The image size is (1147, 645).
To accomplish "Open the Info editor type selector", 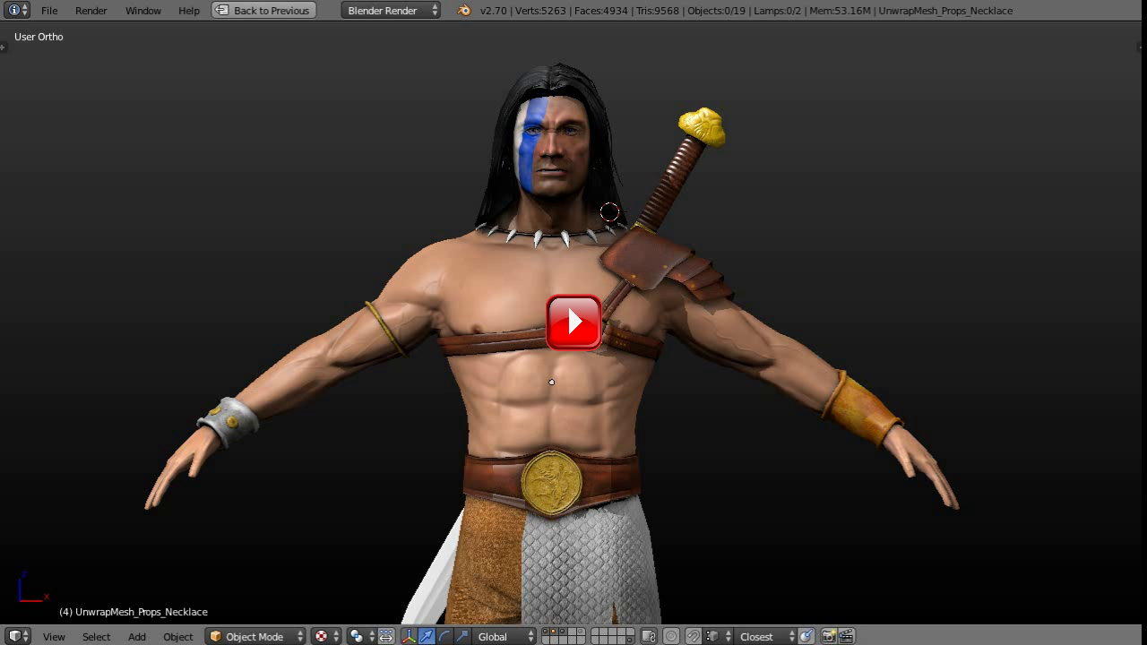I will [18, 10].
